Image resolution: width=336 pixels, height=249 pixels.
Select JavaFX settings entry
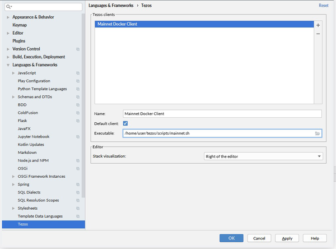pyautogui.click(x=24, y=128)
